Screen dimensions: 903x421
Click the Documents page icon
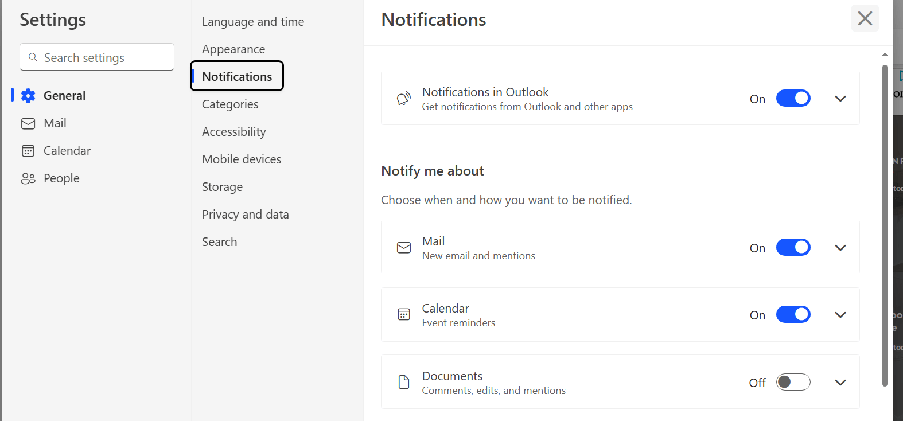pyautogui.click(x=404, y=382)
